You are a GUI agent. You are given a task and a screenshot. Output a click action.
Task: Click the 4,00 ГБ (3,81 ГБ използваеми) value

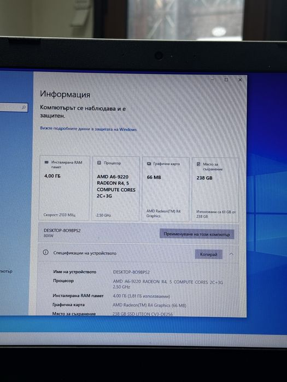(x=141, y=296)
